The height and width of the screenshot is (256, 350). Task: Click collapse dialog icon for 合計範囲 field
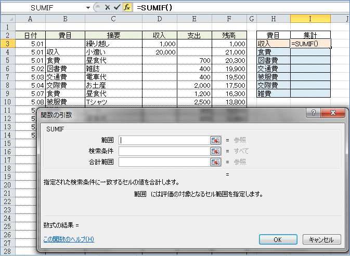coord(215,161)
